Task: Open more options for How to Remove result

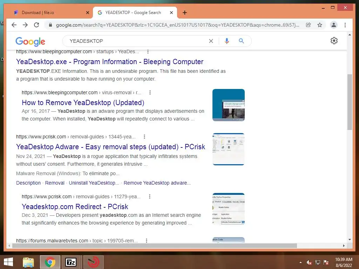Action: (150, 92)
